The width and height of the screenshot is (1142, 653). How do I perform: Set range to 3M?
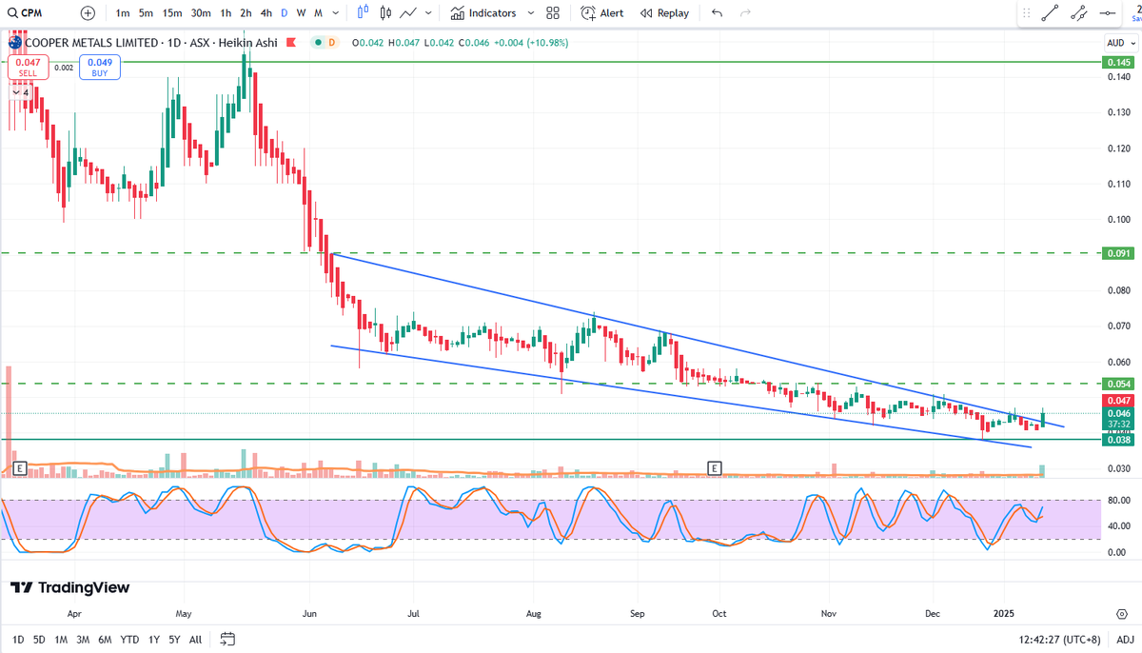[84, 639]
